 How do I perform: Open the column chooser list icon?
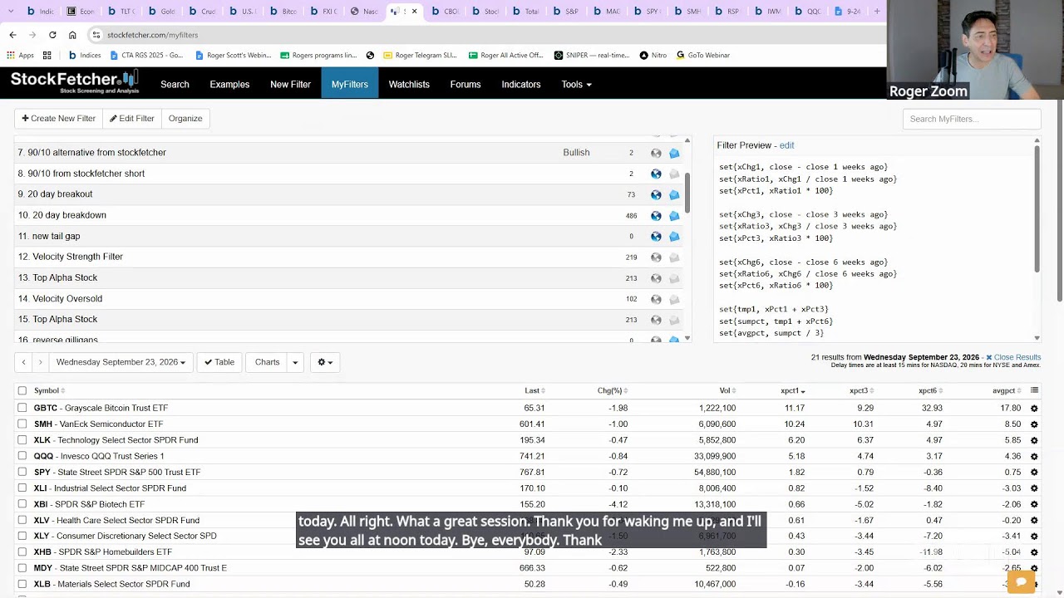point(1034,390)
